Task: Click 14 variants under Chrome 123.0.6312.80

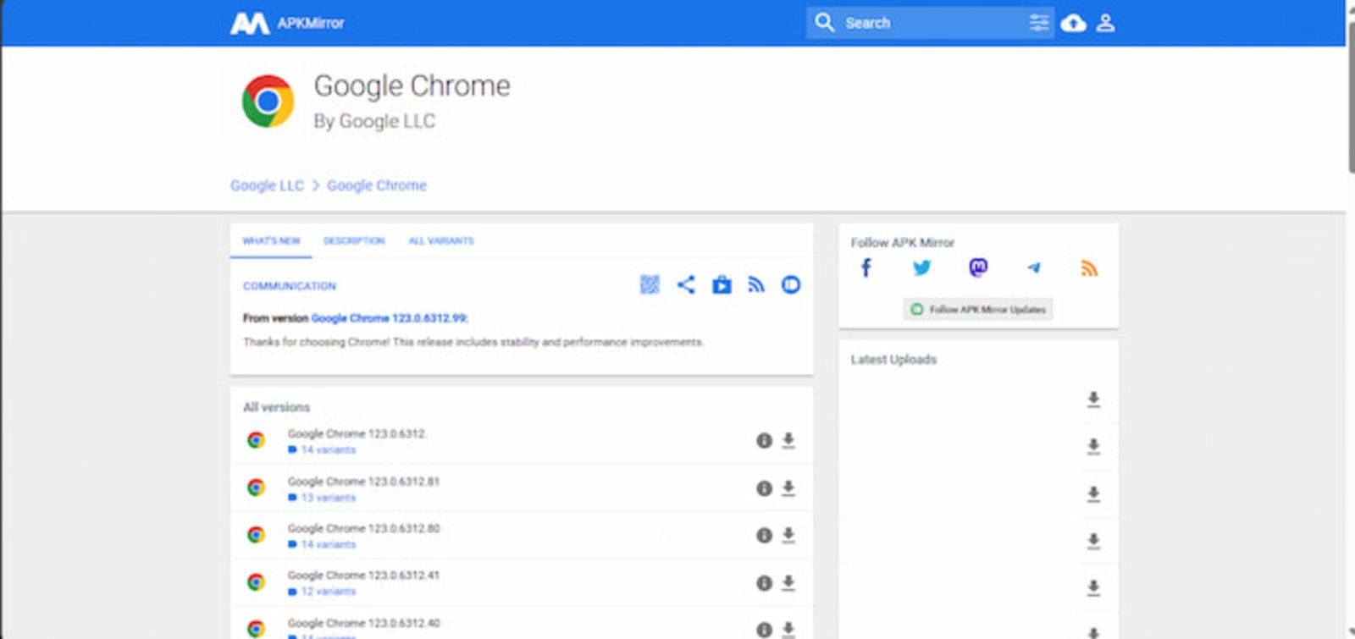Action: point(329,544)
